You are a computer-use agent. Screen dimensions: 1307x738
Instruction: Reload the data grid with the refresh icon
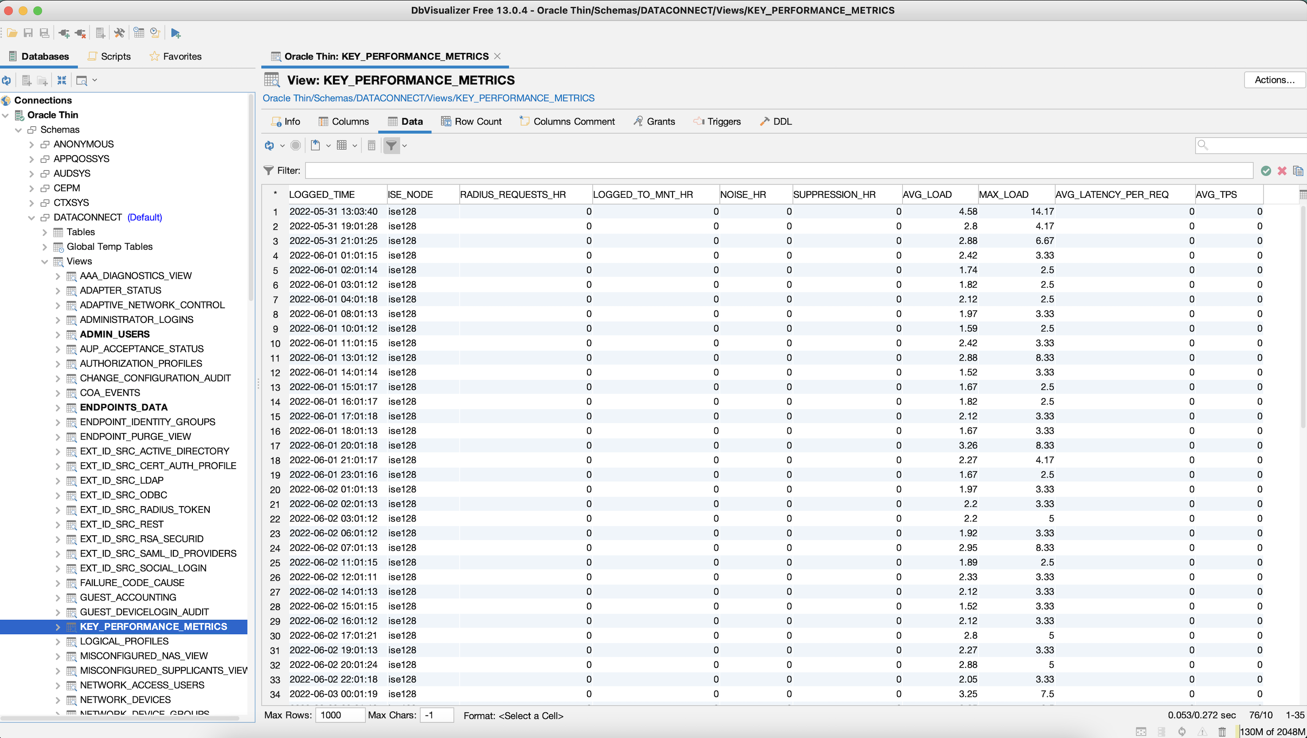[269, 145]
